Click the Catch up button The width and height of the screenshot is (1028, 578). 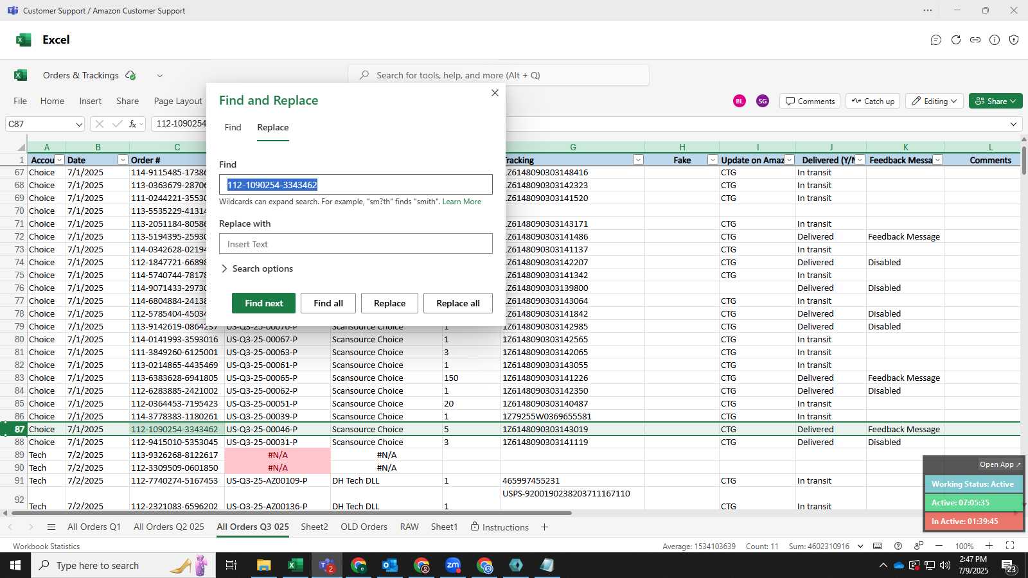pyautogui.click(x=873, y=101)
